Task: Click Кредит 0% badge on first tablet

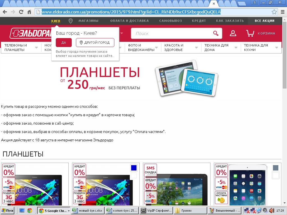Action: [9, 170]
